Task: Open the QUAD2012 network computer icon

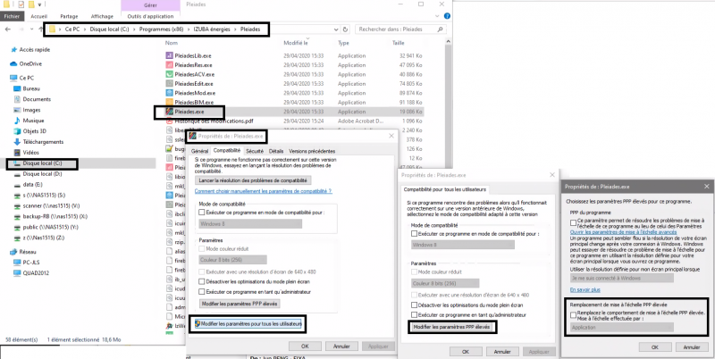Action: [17, 273]
